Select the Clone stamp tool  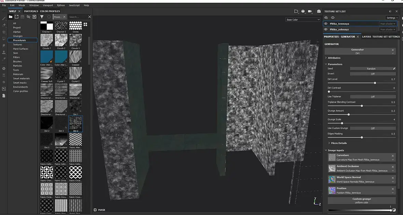click(4, 53)
